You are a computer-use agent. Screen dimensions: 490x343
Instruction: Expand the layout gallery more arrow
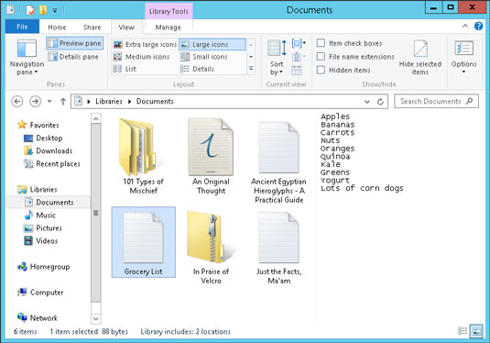251,69
